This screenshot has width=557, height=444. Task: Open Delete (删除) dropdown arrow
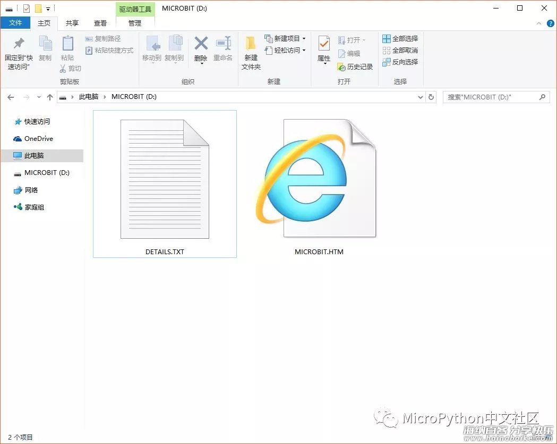point(201,64)
